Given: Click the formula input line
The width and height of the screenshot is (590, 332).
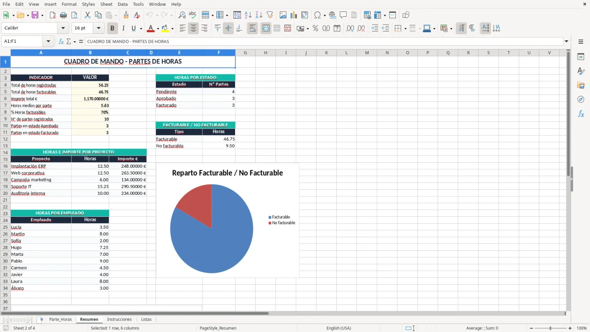Looking at the screenshot, I should pyautogui.click(x=324, y=41).
